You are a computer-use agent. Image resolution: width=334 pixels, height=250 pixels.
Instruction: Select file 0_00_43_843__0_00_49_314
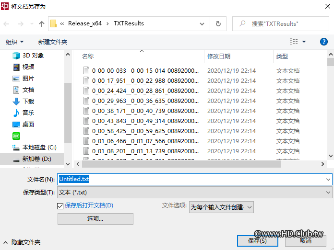point(145,121)
